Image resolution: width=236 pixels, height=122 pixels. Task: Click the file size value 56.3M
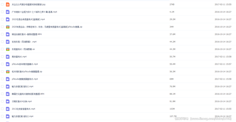(172, 72)
